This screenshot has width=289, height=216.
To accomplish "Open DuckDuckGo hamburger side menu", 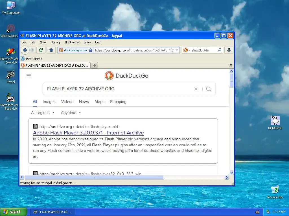I will coord(29,76).
